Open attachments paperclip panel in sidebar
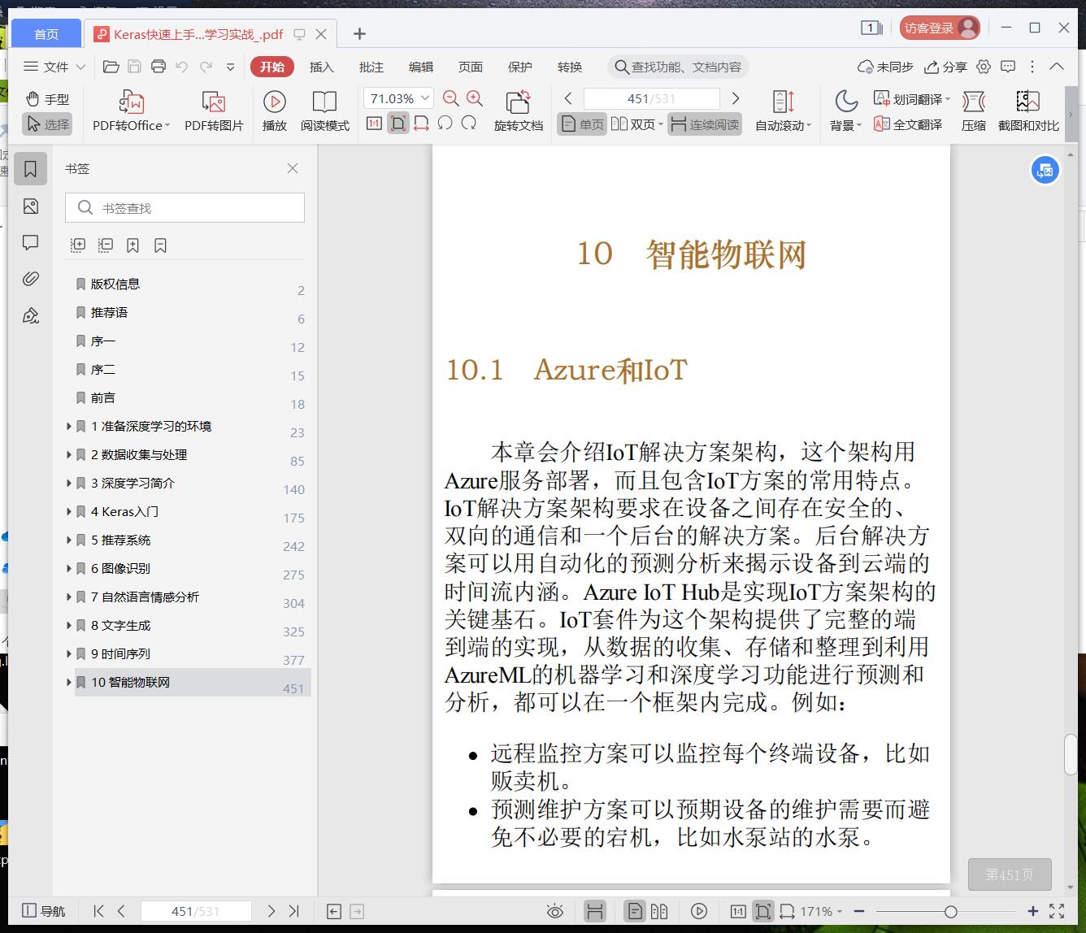The height and width of the screenshot is (933, 1086). click(31, 279)
